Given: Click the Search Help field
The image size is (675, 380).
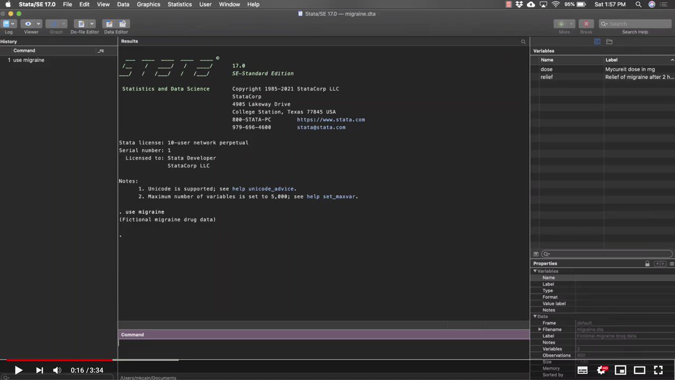Looking at the screenshot, I should (x=635, y=24).
